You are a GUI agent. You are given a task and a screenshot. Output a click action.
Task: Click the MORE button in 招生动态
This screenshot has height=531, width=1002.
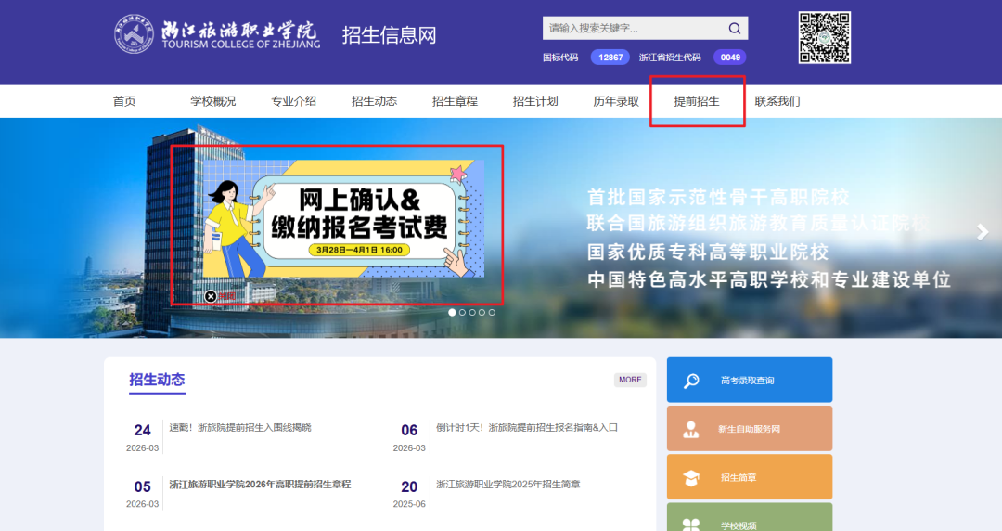pos(630,380)
